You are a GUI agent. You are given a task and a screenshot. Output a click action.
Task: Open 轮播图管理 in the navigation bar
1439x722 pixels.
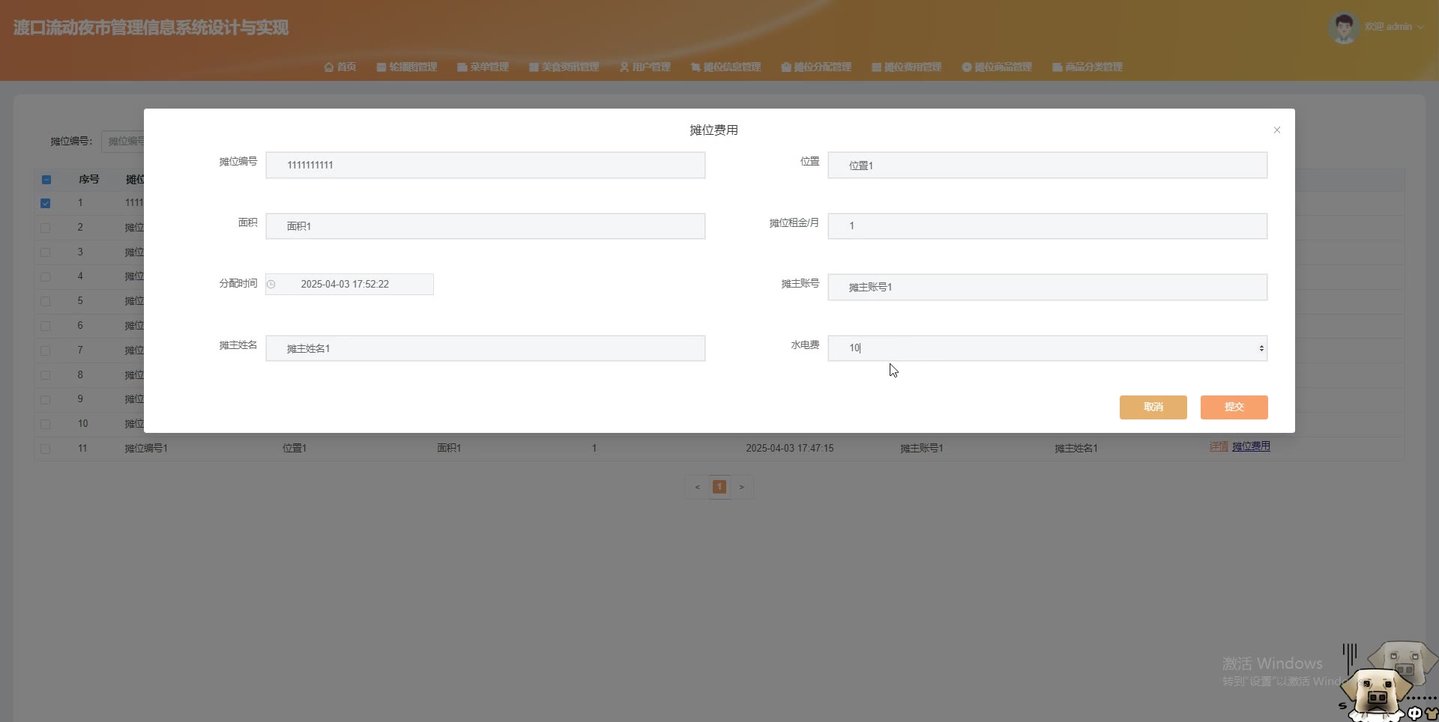(407, 67)
